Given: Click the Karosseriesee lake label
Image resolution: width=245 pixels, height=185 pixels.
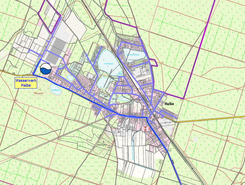Looking at the screenshot, I should pos(133,55).
